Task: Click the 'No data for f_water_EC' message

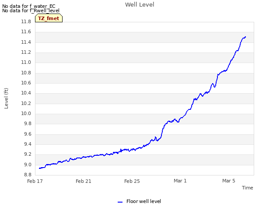Action: pyautogui.click(x=29, y=6)
